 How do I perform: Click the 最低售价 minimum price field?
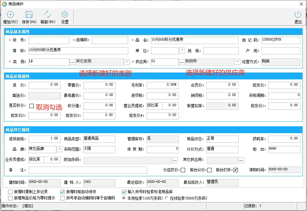(x=99, y=96)
